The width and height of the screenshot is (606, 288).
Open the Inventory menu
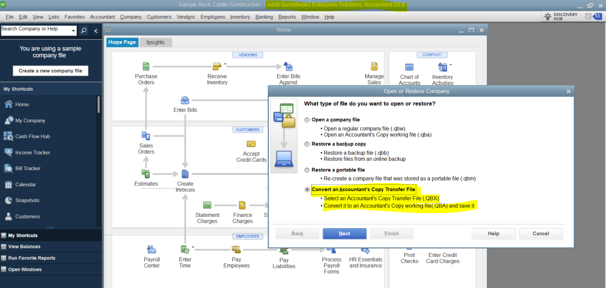(240, 17)
